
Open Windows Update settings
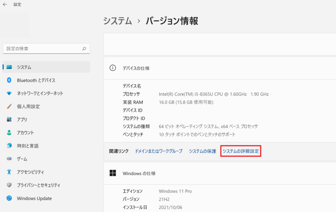point(46,198)
